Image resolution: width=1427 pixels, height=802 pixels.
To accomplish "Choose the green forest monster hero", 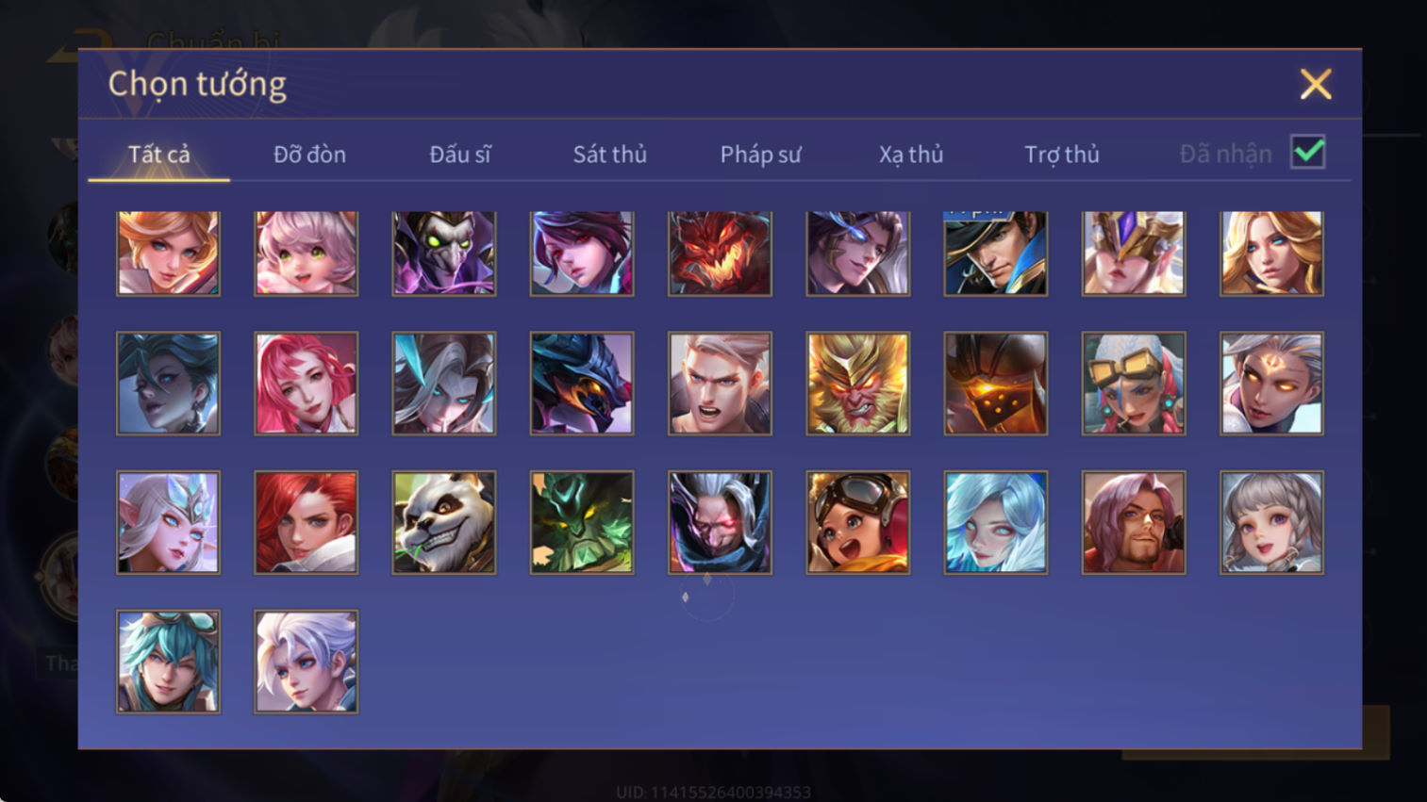I will coord(582,523).
